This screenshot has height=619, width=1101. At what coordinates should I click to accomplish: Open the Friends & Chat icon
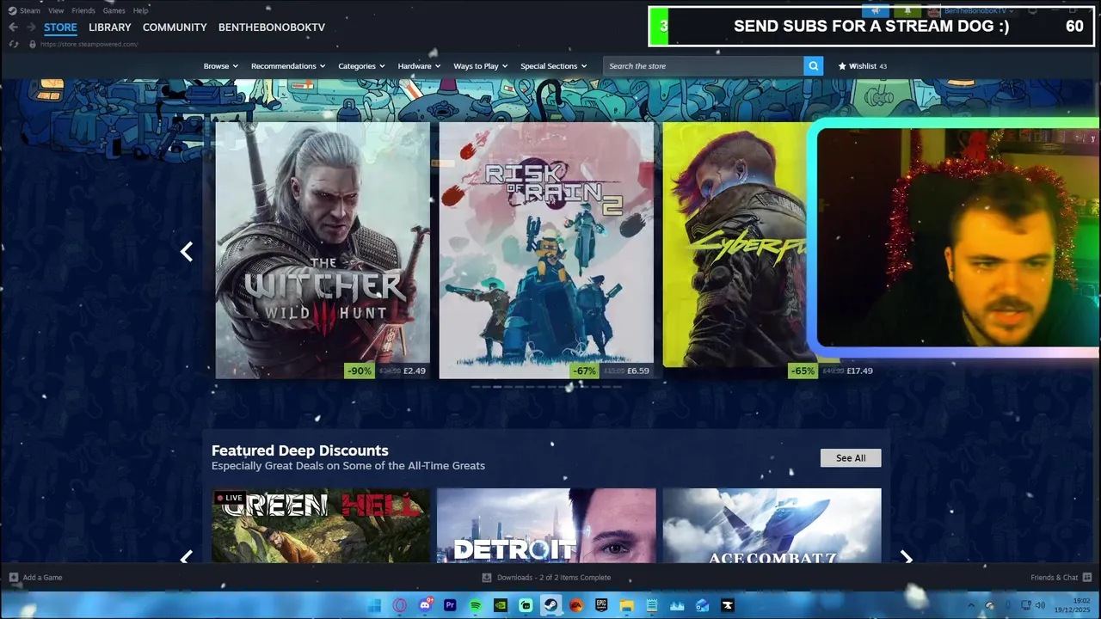pos(1087,577)
